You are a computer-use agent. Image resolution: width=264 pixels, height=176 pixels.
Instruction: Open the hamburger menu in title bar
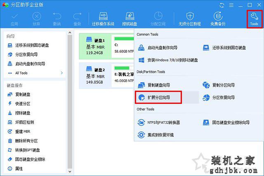click(x=231, y=5)
